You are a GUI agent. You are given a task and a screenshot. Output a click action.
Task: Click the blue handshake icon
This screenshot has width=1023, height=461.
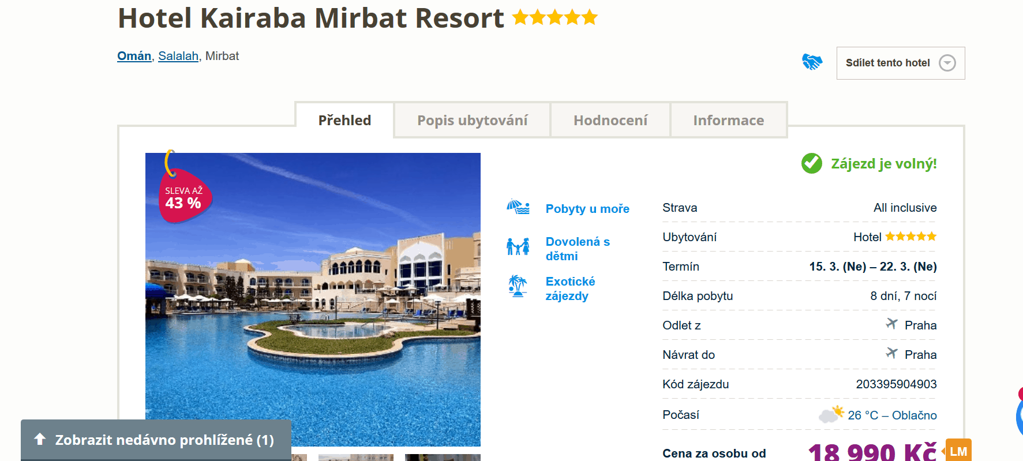(x=812, y=62)
